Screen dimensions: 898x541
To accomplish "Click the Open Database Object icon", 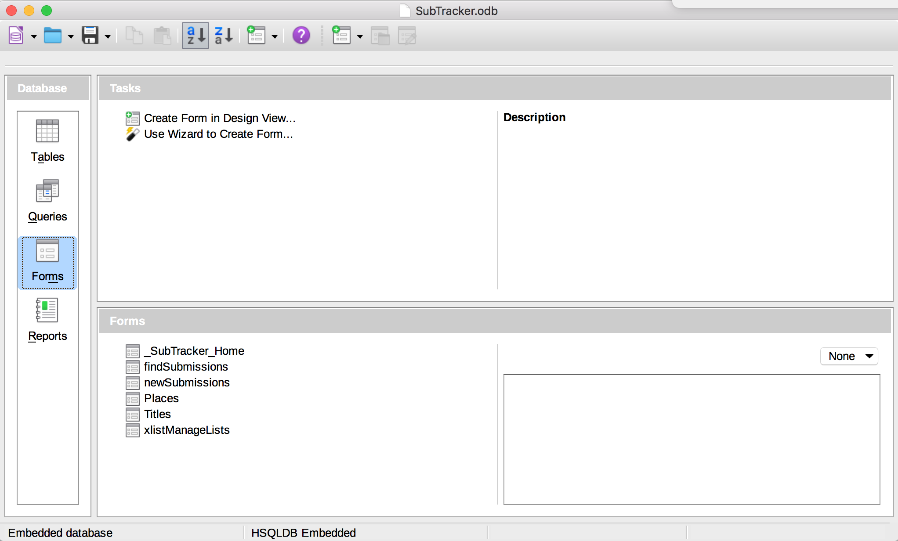I will pos(380,35).
